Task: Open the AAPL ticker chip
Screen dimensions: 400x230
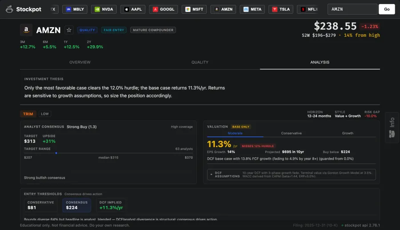Action: pyautogui.click(x=133, y=9)
